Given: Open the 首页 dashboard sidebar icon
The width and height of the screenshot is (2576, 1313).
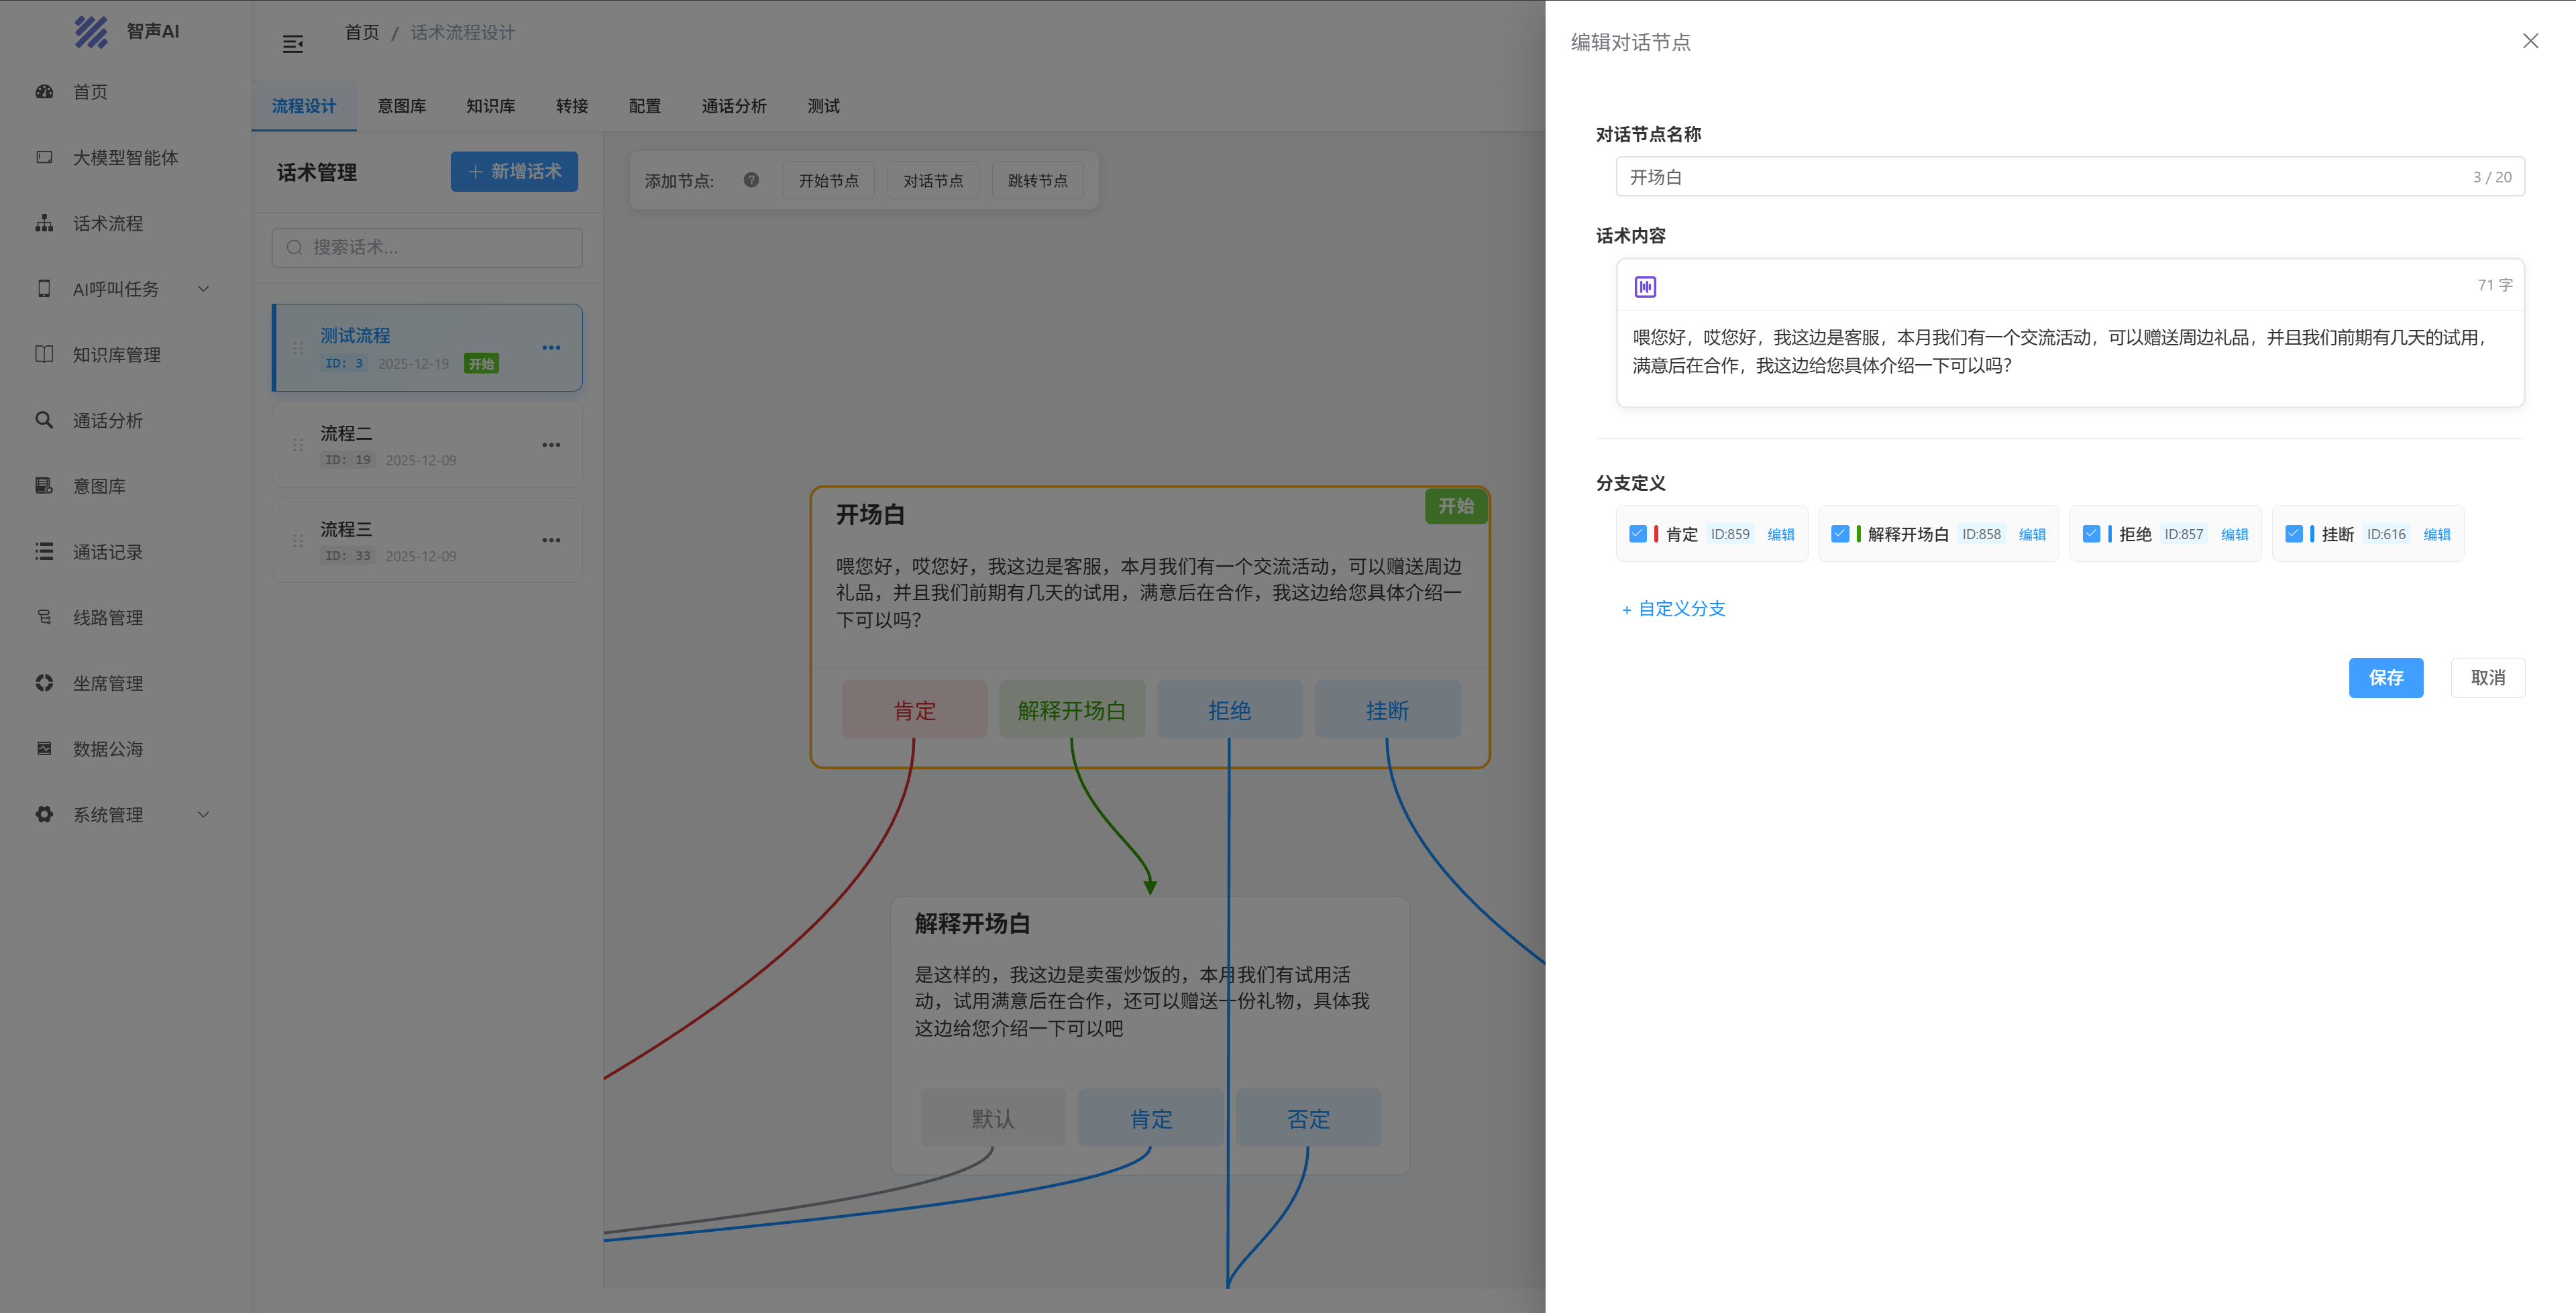Looking at the screenshot, I should pos(44,92).
